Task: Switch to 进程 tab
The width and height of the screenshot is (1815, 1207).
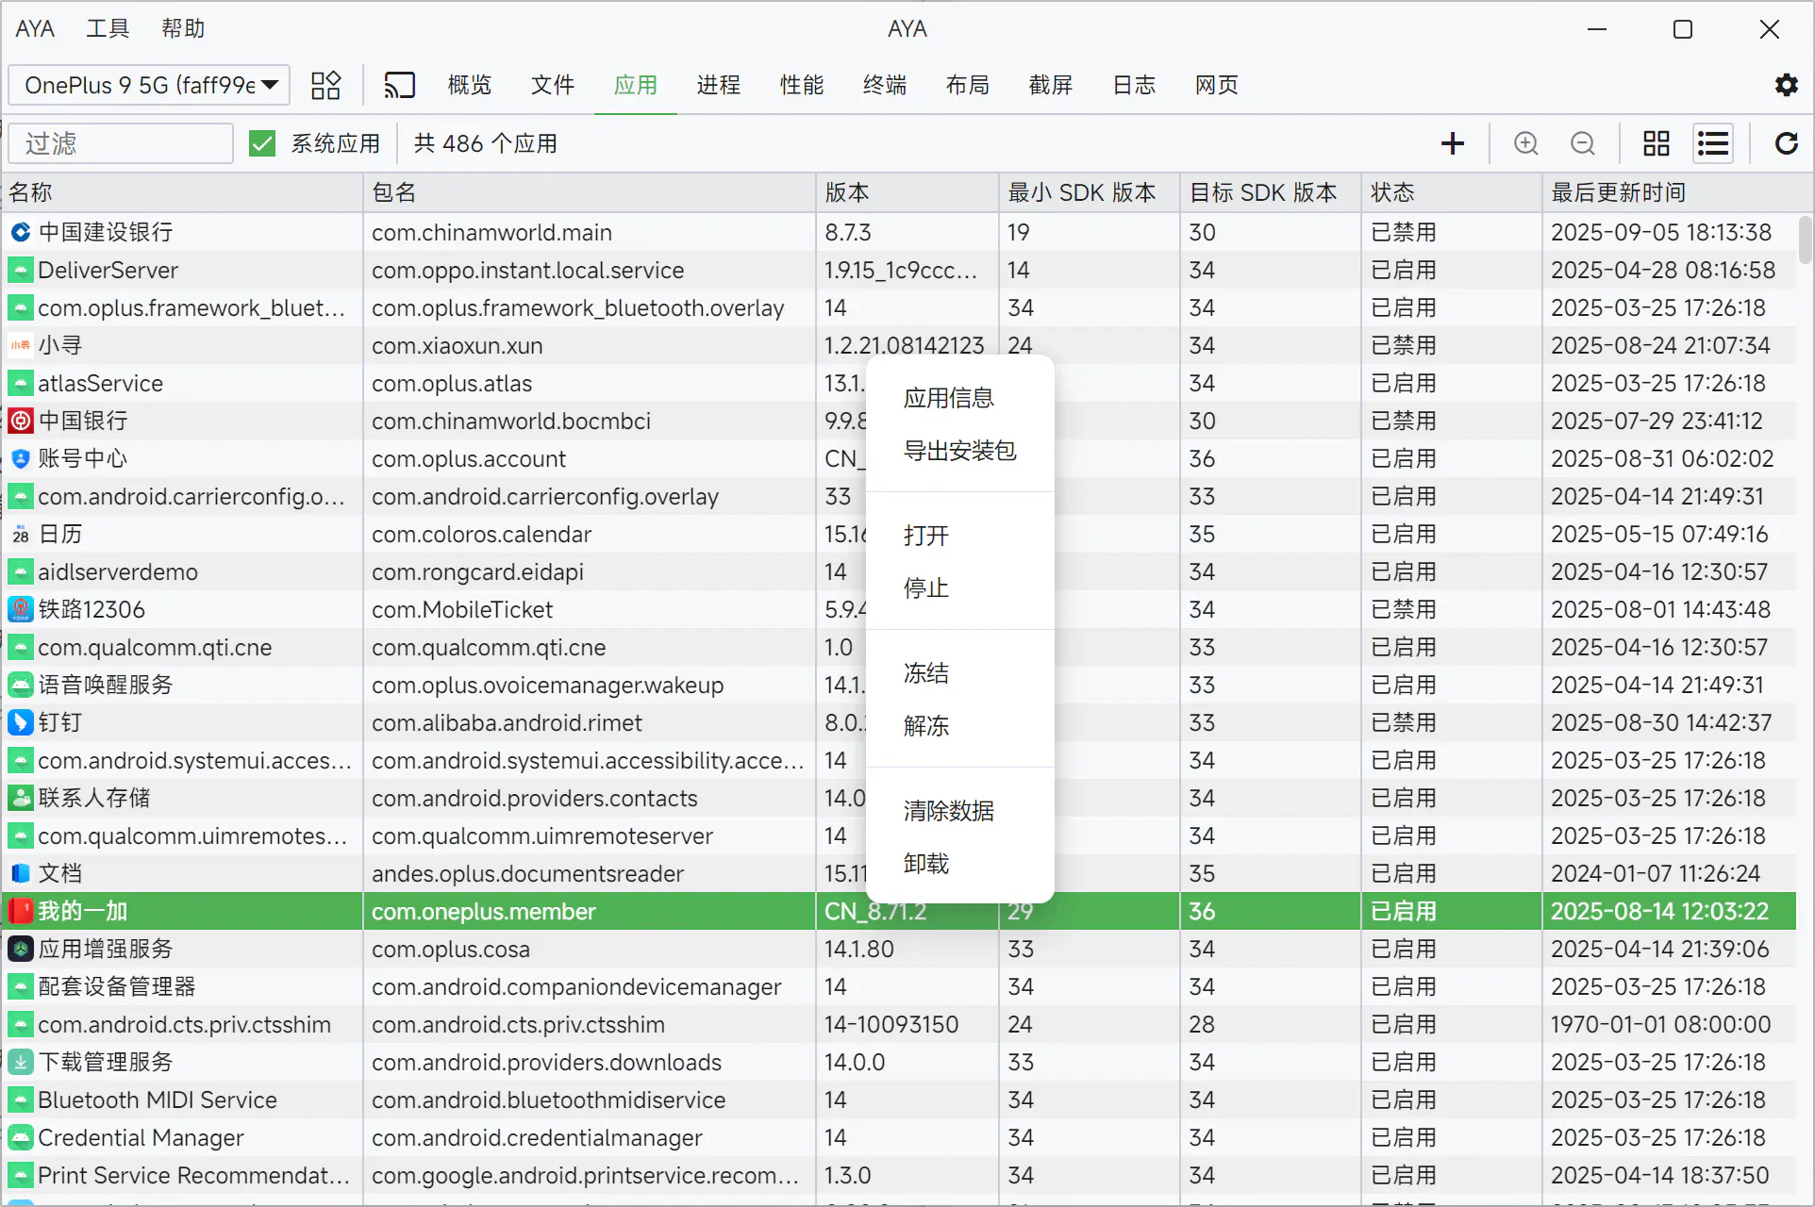Action: 719,85
